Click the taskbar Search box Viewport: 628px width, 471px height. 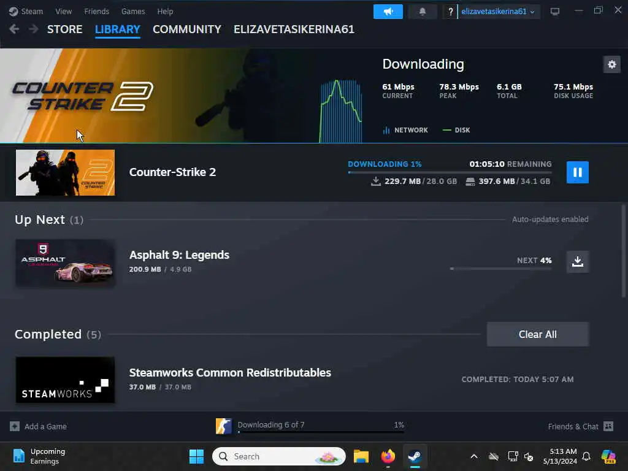coord(279,456)
